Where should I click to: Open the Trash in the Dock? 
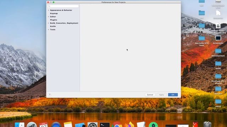[207, 125]
